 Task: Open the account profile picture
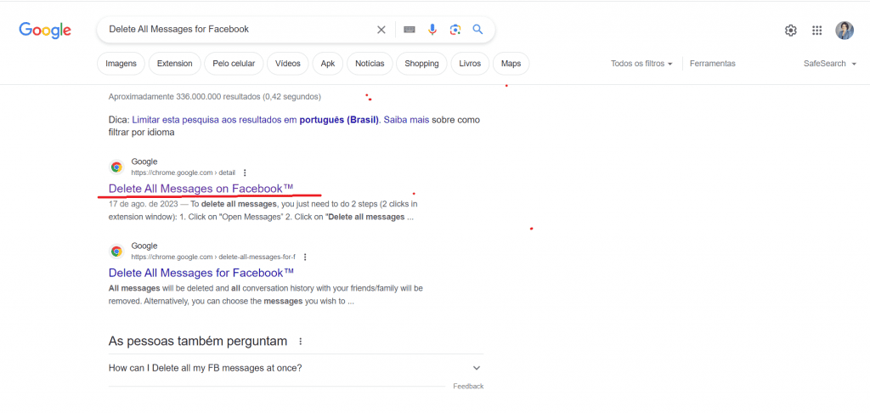pos(845,31)
